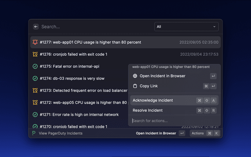
Task: Expand the filter dropdown chevron arrow
Action: coord(214,27)
